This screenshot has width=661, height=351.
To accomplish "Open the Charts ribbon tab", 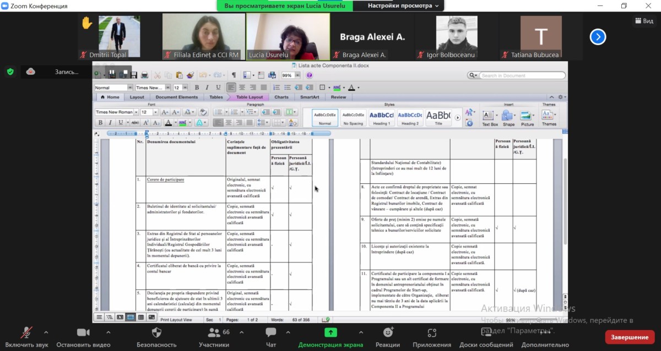I will pyautogui.click(x=281, y=97).
